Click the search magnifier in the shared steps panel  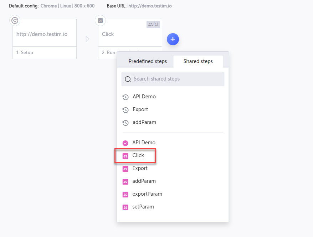(128, 79)
